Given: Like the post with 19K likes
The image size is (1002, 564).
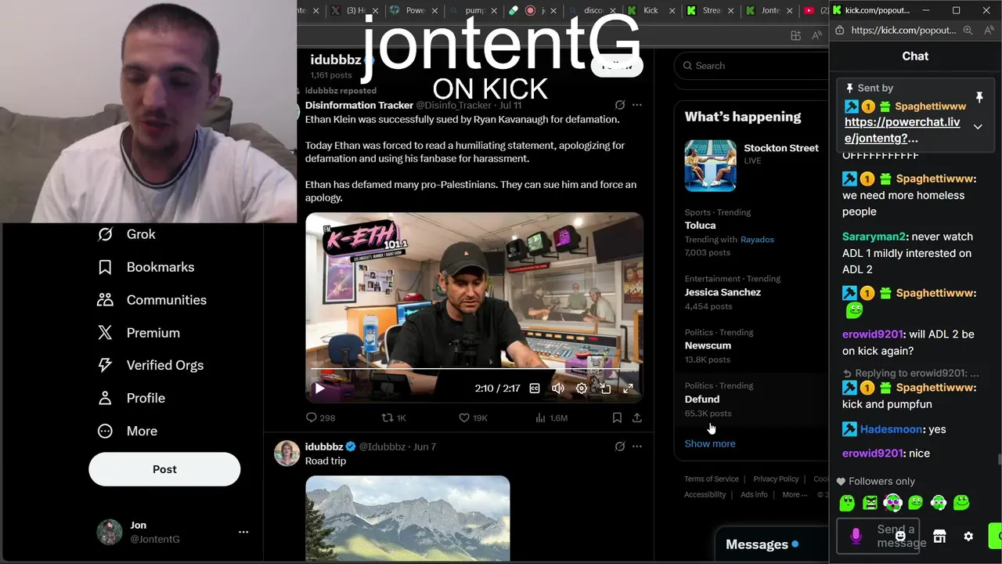Looking at the screenshot, I should click(473, 418).
